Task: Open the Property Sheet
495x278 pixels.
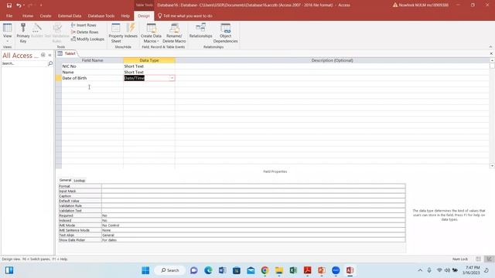Action: (116, 32)
